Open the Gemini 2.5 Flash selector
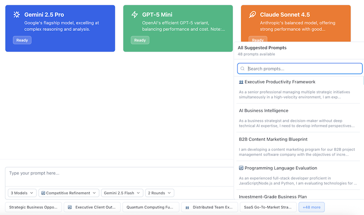This screenshot has height=215, width=364. (x=122, y=193)
